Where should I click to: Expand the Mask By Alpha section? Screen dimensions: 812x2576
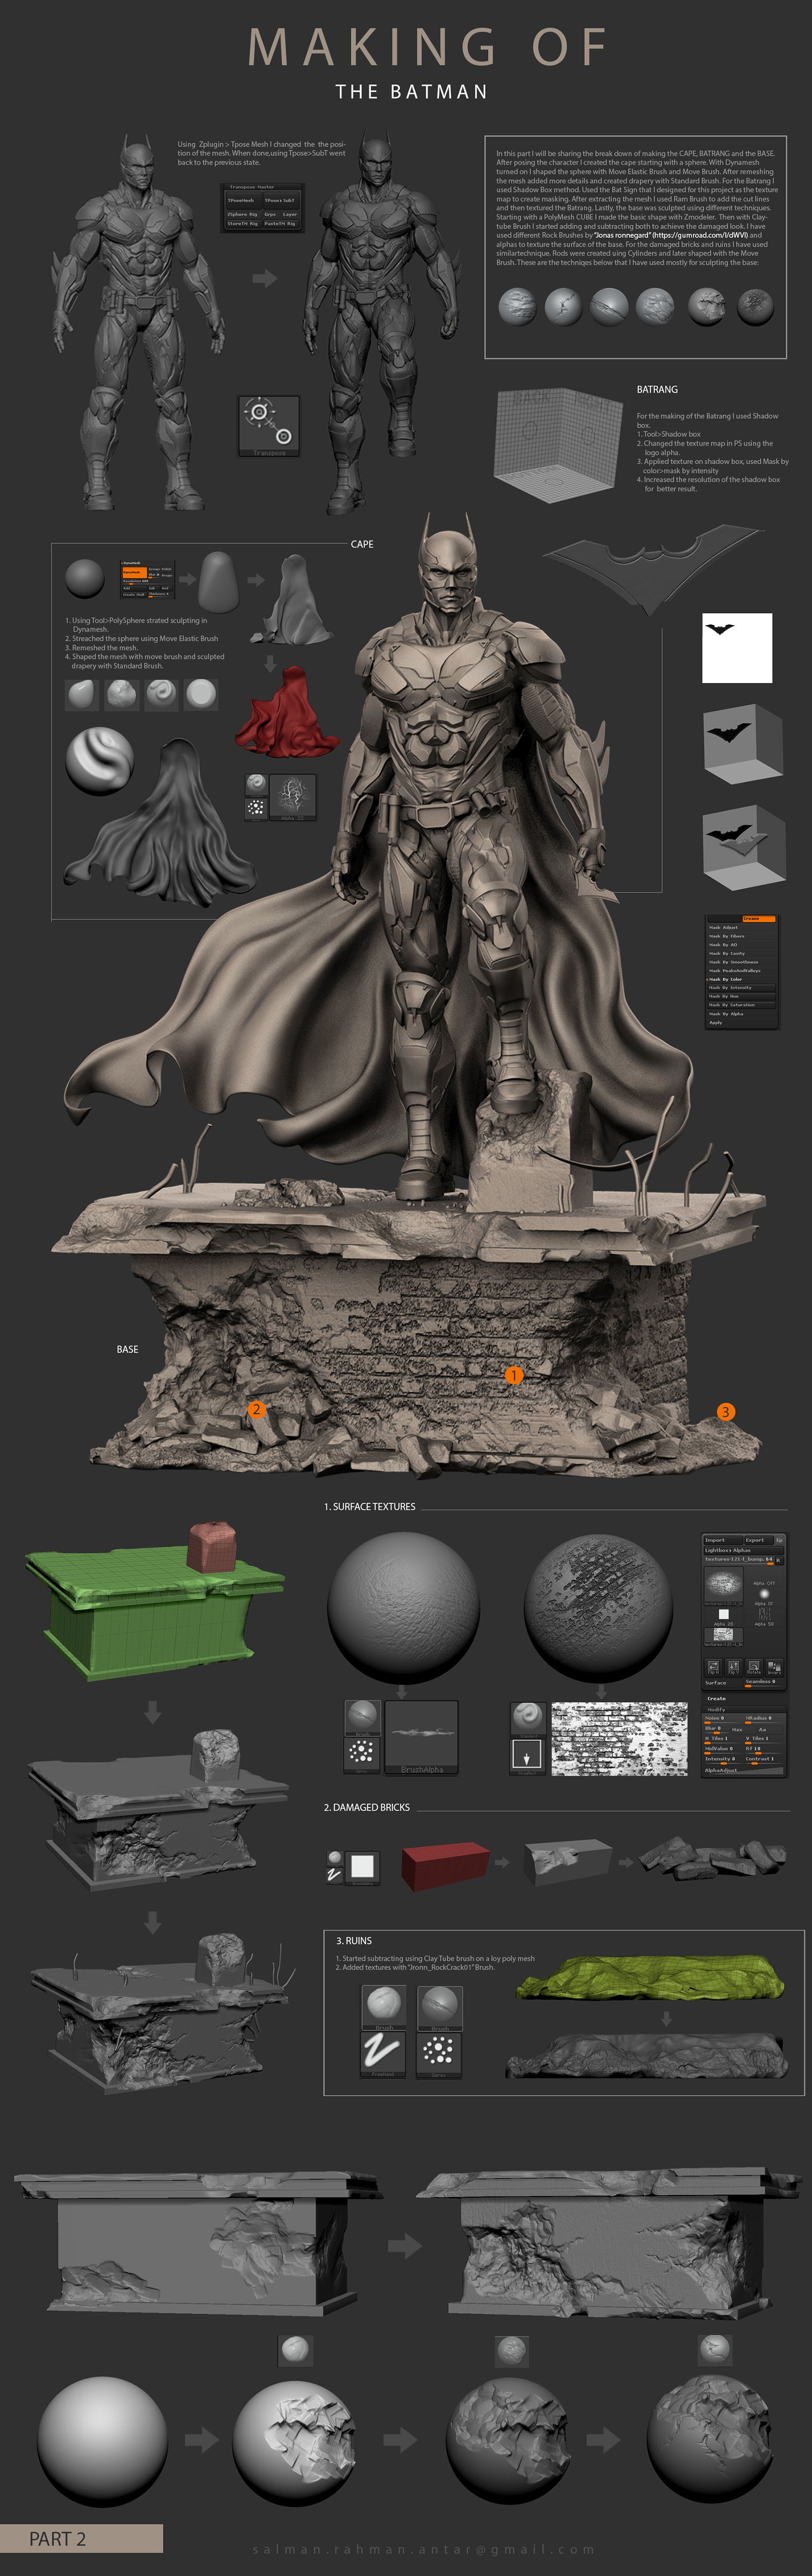click(x=742, y=1014)
